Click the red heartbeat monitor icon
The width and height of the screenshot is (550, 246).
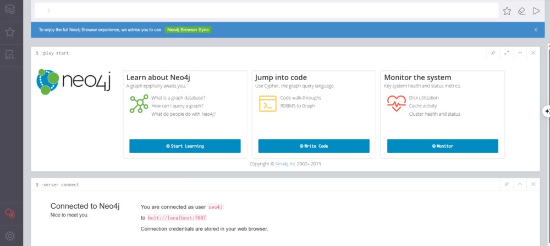coord(397,104)
